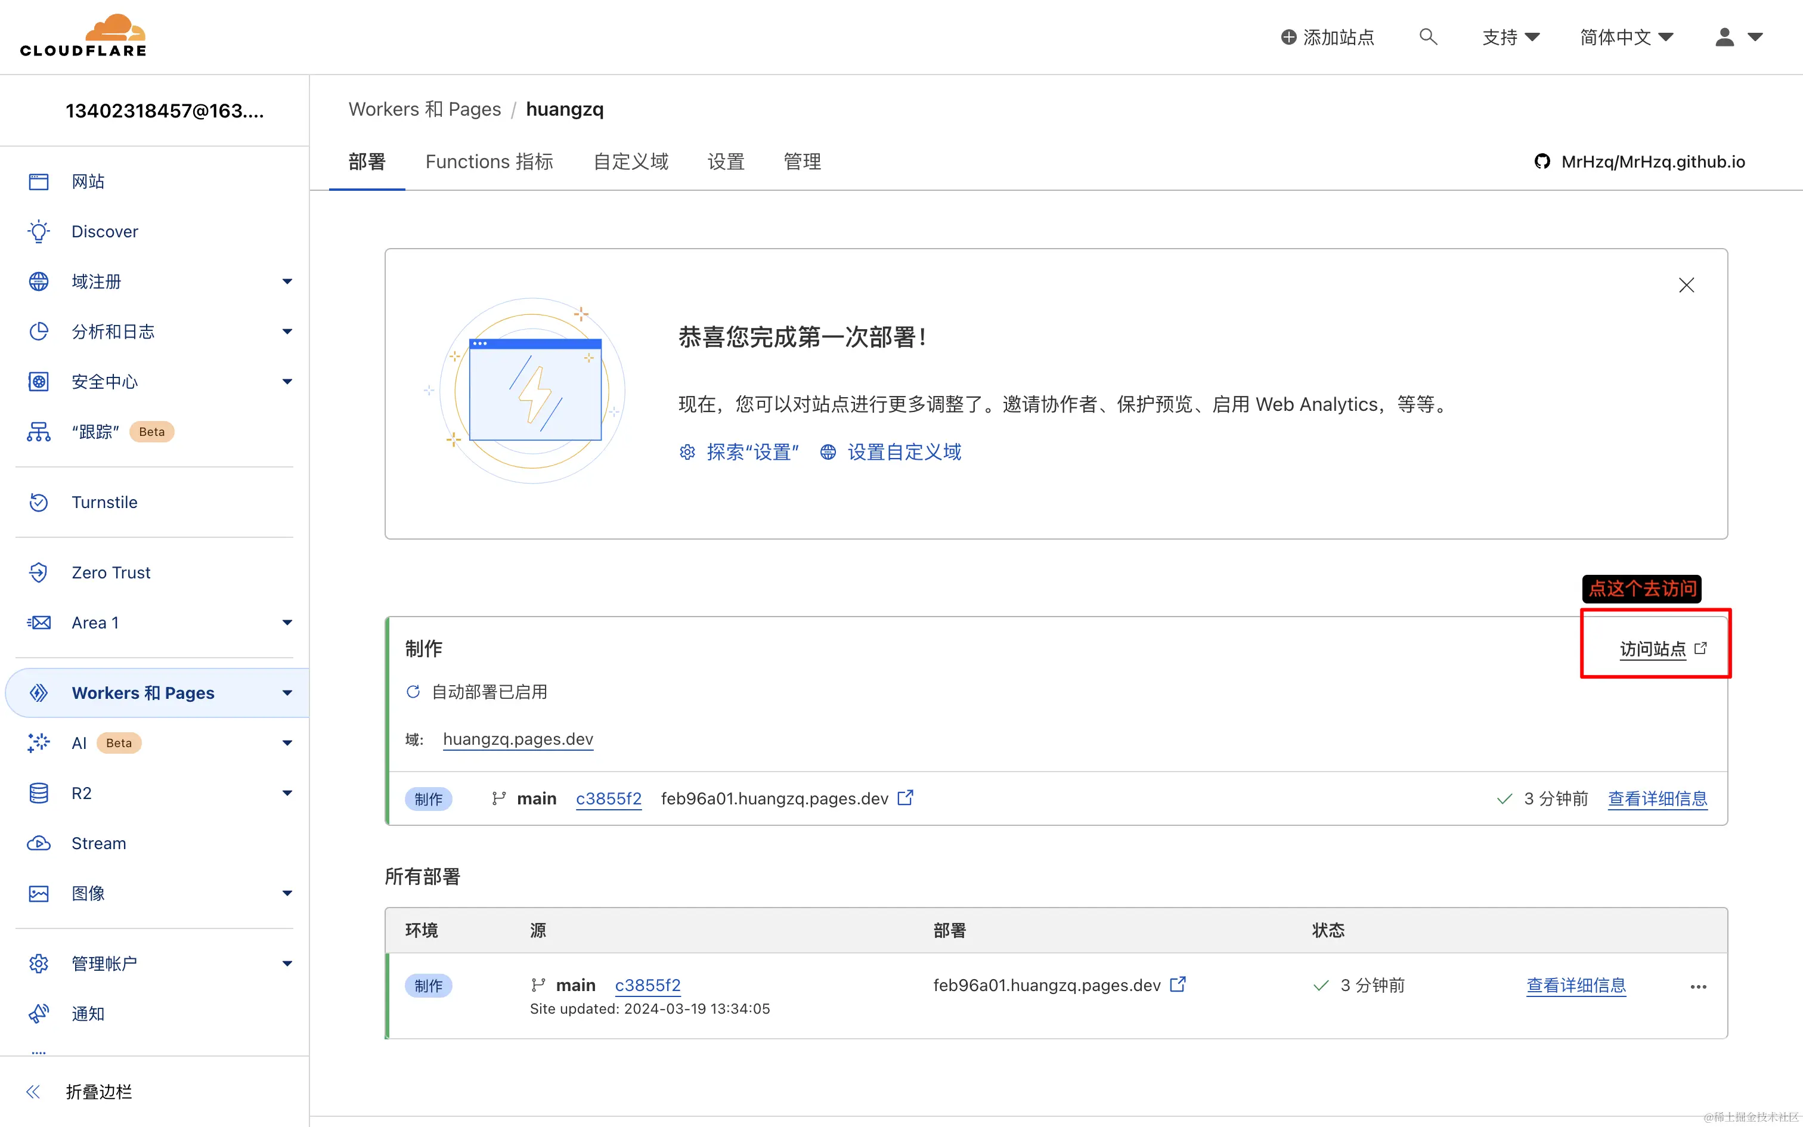Click the Discover sidebar label
The image size is (1803, 1127).
point(105,231)
